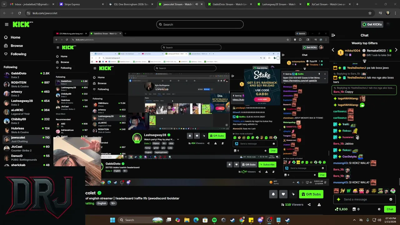Open DanucD channel in sidebar
The height and width of the screenshot is (225, 400).
pos(27,157)
